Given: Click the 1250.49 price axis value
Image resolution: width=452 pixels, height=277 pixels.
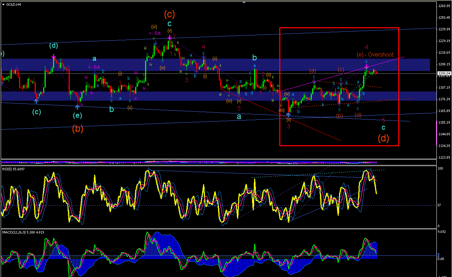Looking at the screenshot, I should 445,18.
